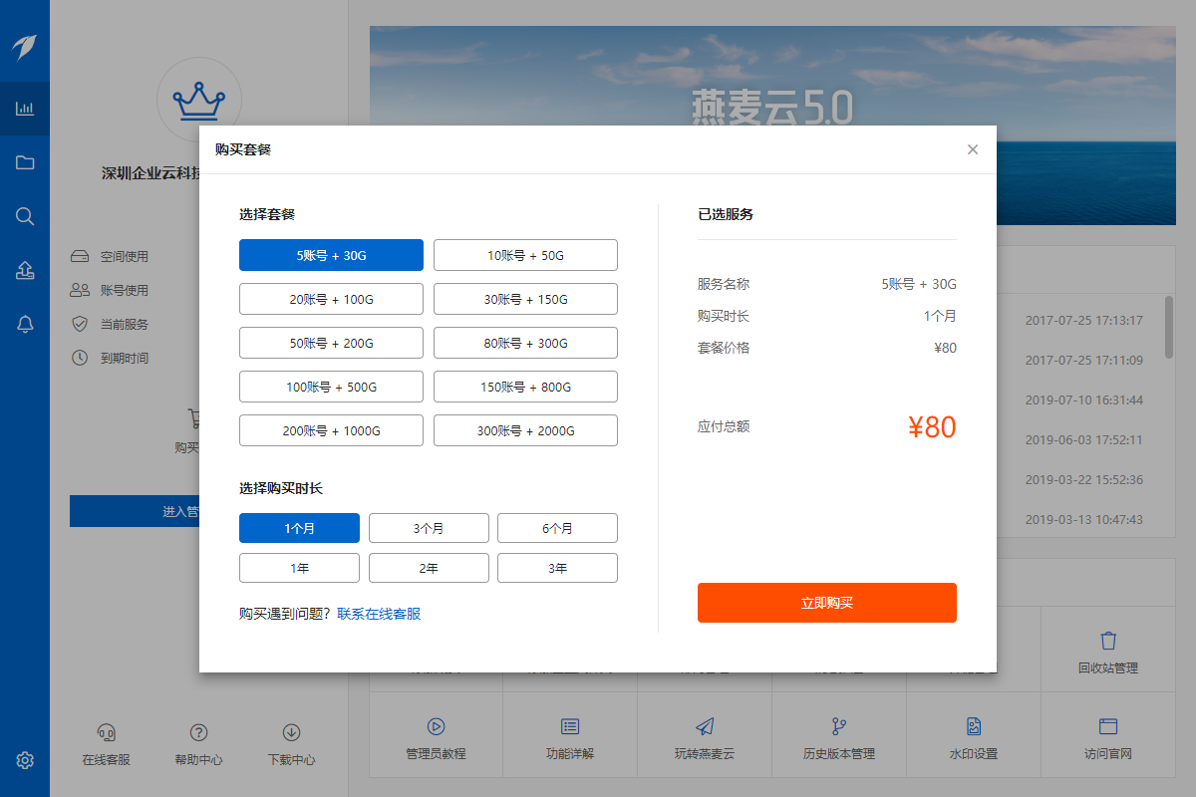
Task: Open 玩转燕麦云 paper plane icon
Action: 705,726
